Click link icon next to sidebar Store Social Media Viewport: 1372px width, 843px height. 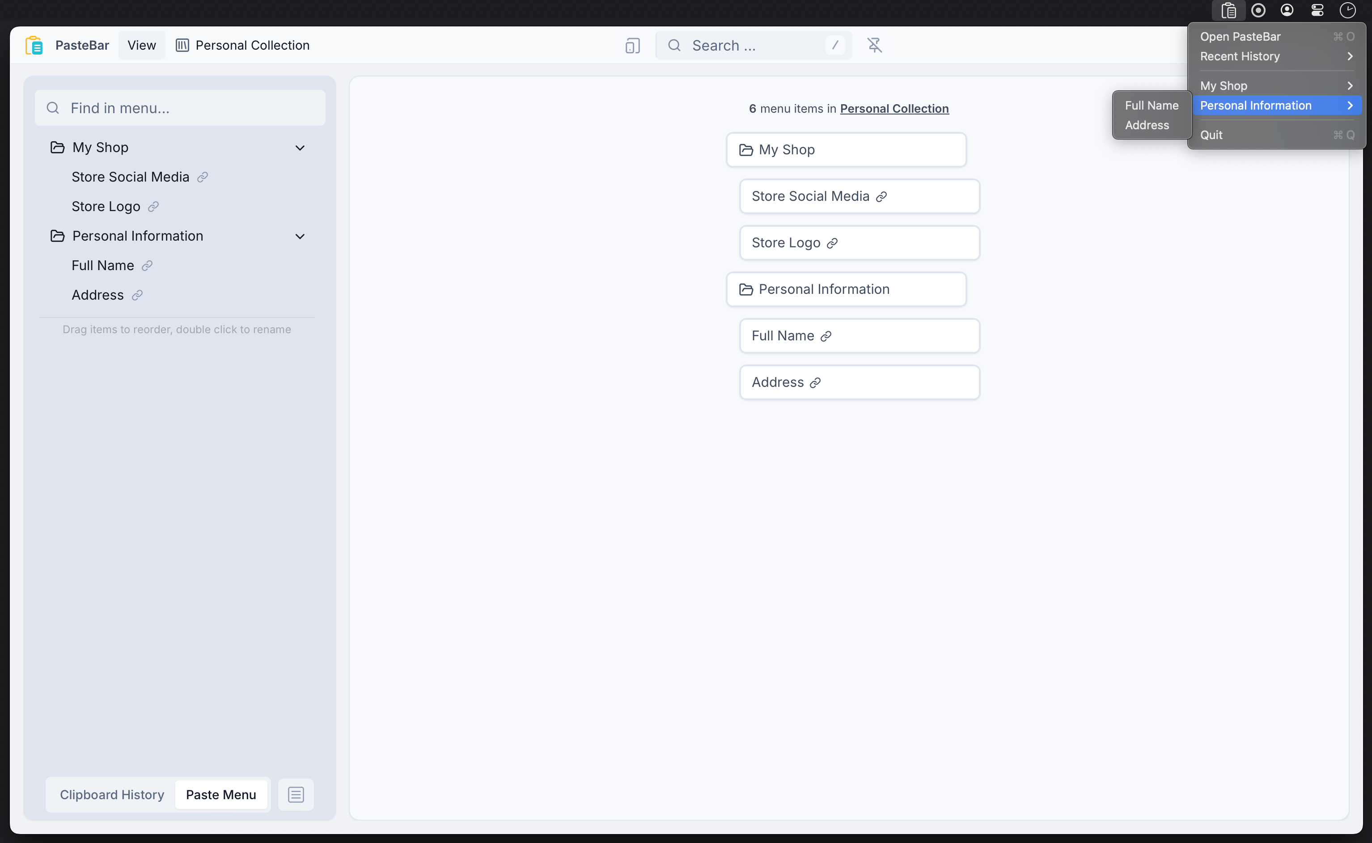(203, 177)
